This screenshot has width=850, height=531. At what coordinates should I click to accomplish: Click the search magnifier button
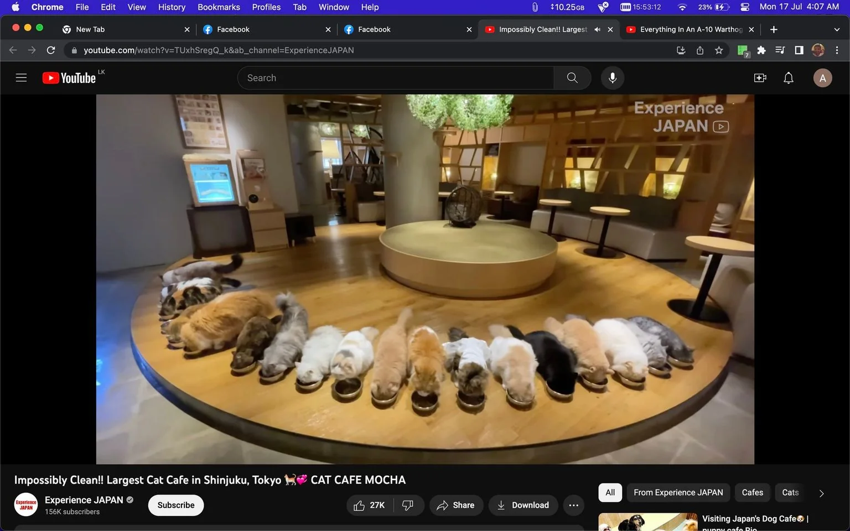572,78
